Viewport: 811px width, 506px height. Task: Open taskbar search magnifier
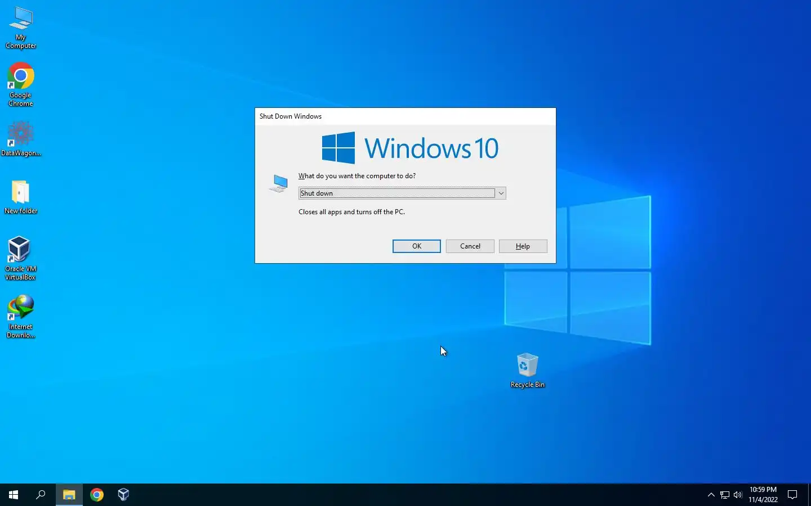[x=41, y=495]
